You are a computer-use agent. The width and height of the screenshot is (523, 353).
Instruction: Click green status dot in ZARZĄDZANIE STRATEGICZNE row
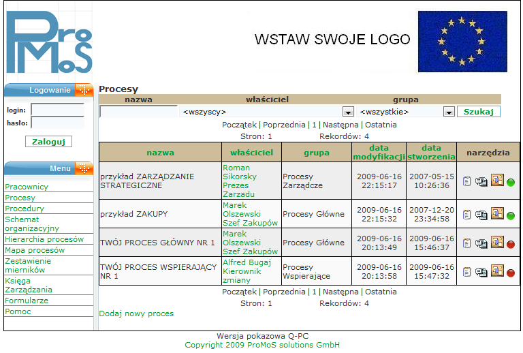pos(511,183)
